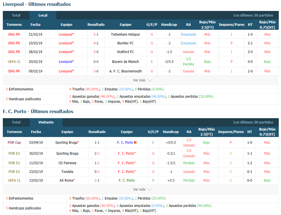Click 3 Triunfos (60.00%) Porto summary
281x215 pixels.
[84, 198]
